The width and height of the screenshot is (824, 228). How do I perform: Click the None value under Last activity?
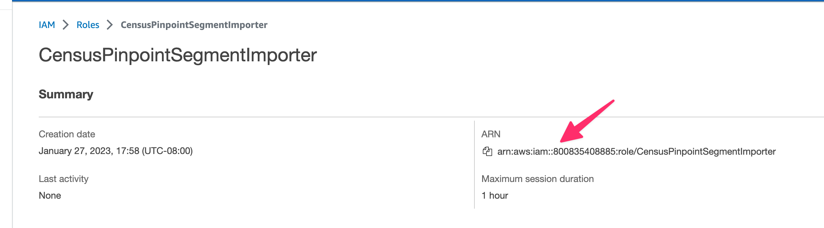[x=50, y=195]
